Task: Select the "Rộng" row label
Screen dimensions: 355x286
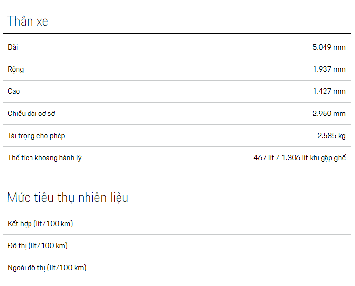Action: click(x=16, y=69)
